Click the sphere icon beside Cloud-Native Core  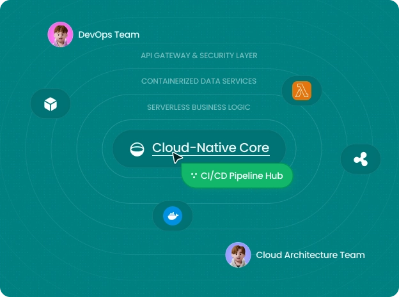pos(137,149)
